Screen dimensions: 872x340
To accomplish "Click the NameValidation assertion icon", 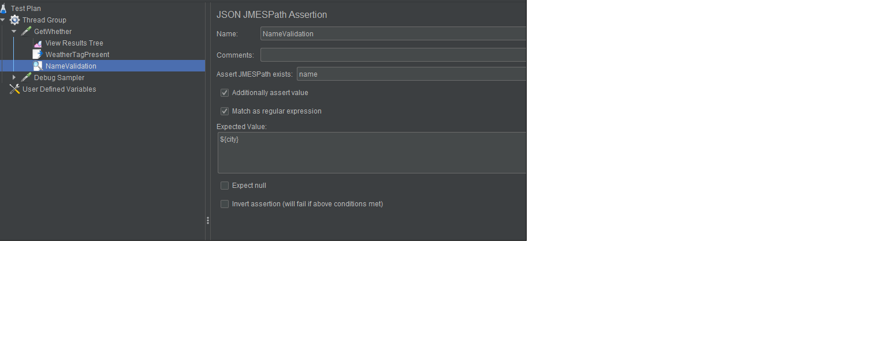I will tap(37, 66).
